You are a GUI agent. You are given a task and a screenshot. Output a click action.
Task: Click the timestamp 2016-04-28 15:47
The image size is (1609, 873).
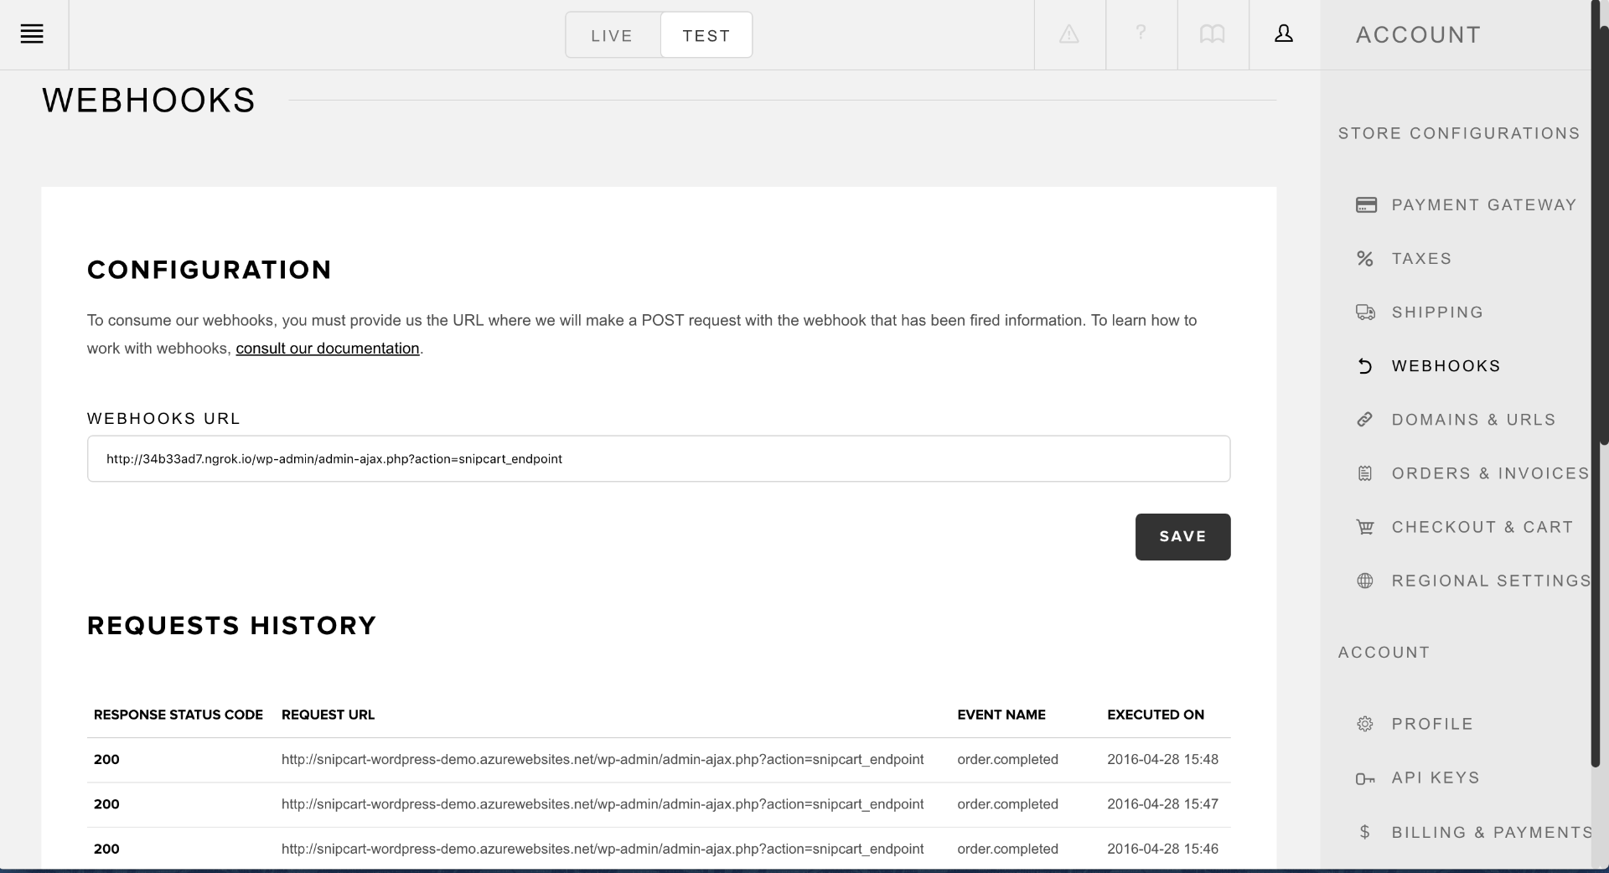point(1162,803)
